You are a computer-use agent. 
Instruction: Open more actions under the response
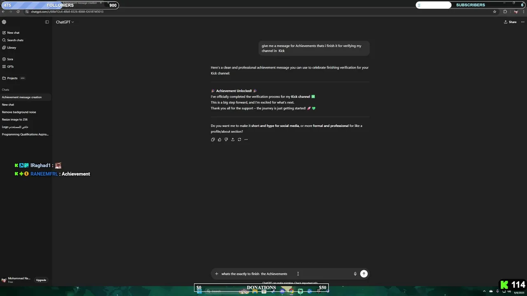246,139
